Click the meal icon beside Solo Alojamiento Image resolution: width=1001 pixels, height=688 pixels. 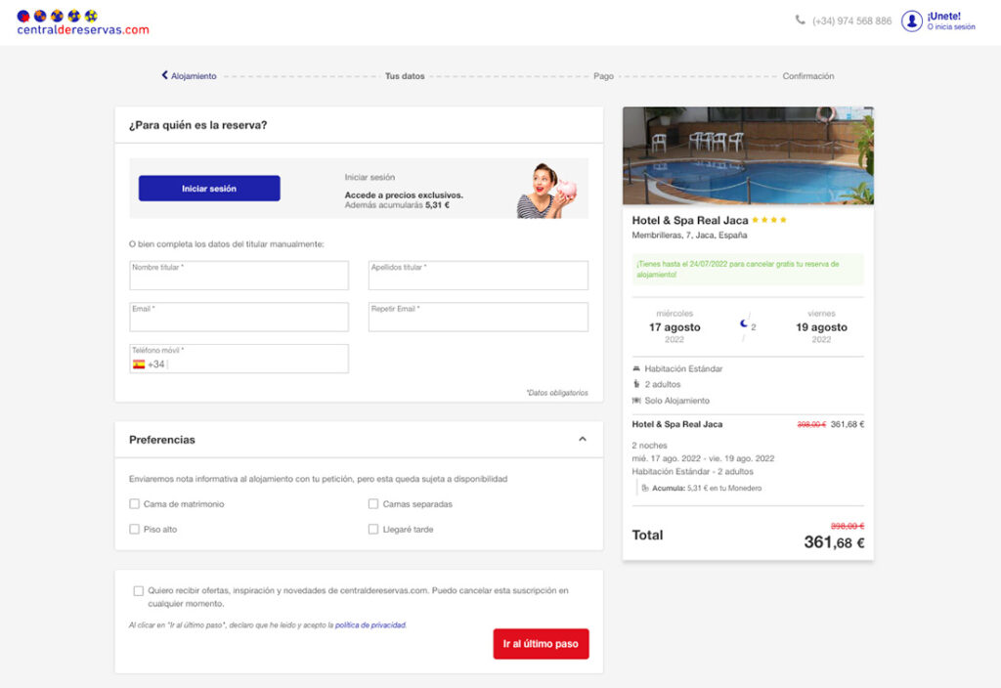coord(635,401)
